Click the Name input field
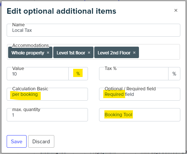The width and height of the screenshot is (187, 154). tap(93, 30)
